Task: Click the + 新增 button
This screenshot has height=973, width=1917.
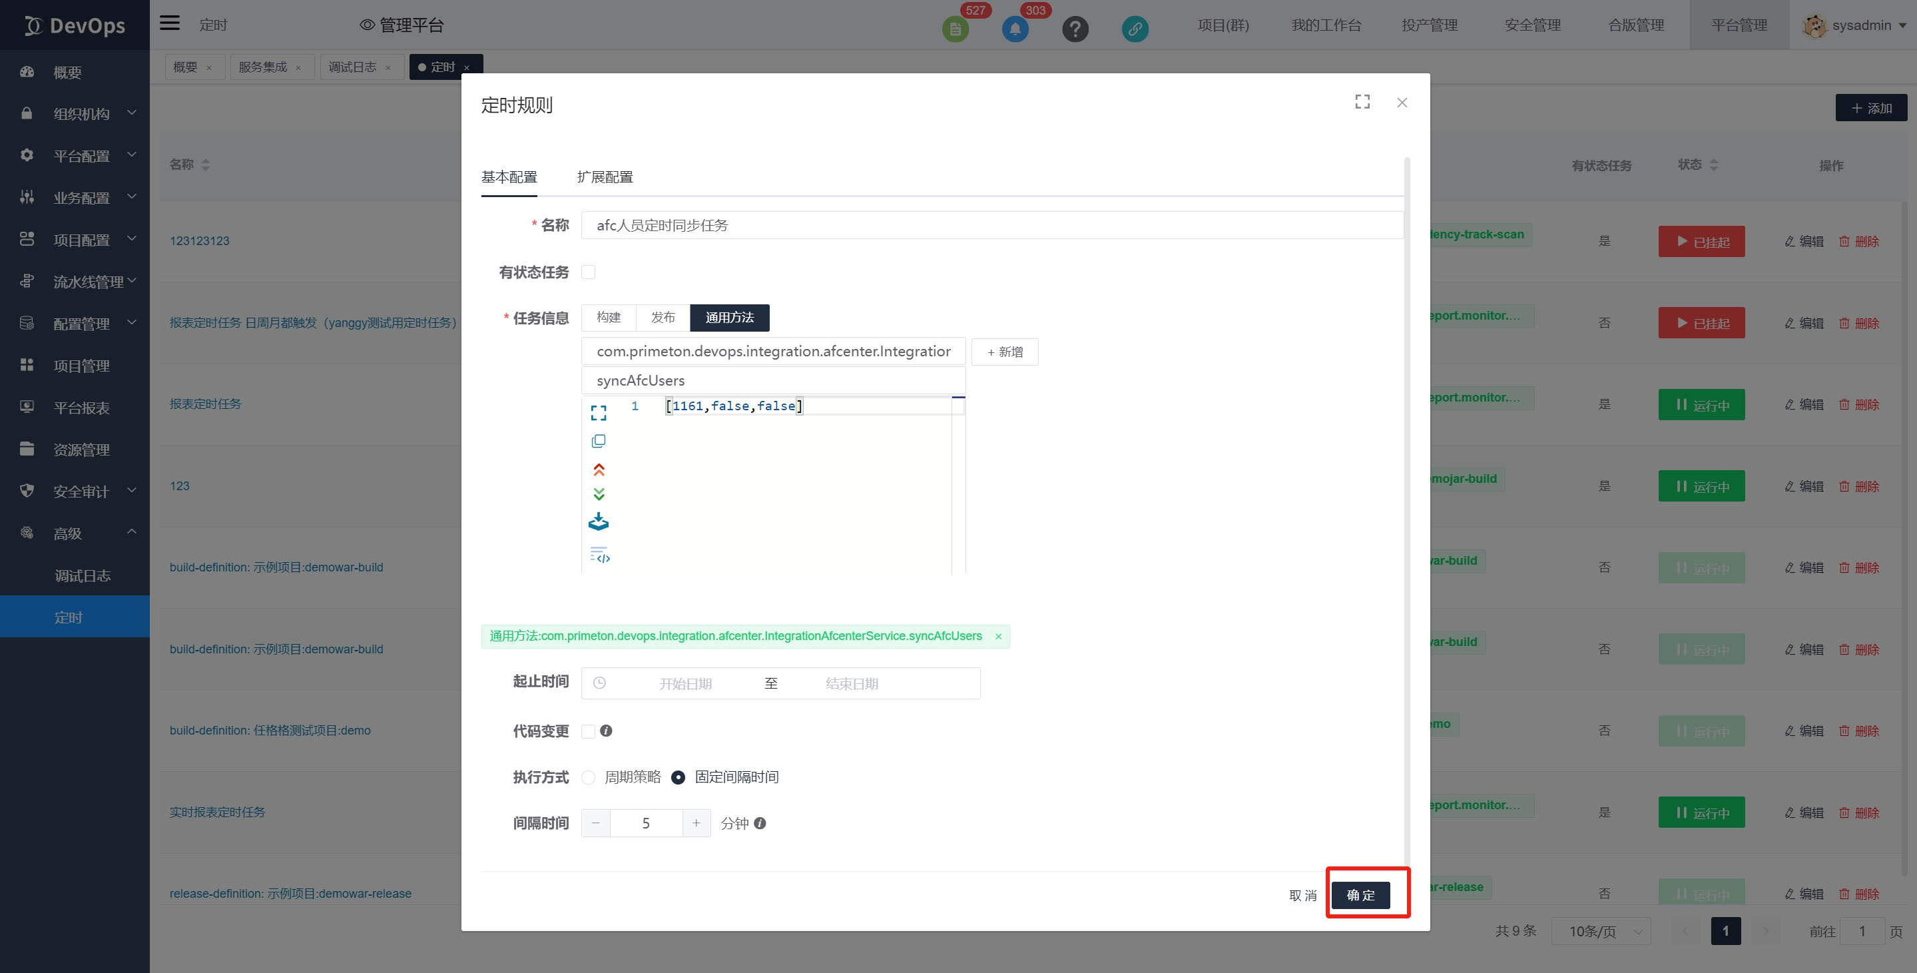Action: pos(1005,352)
